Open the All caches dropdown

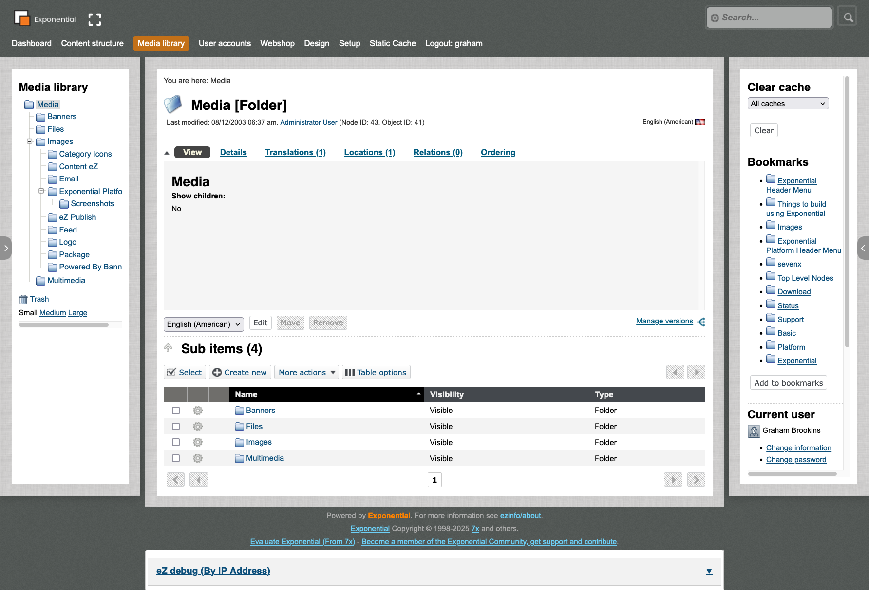tap(788, 104)
